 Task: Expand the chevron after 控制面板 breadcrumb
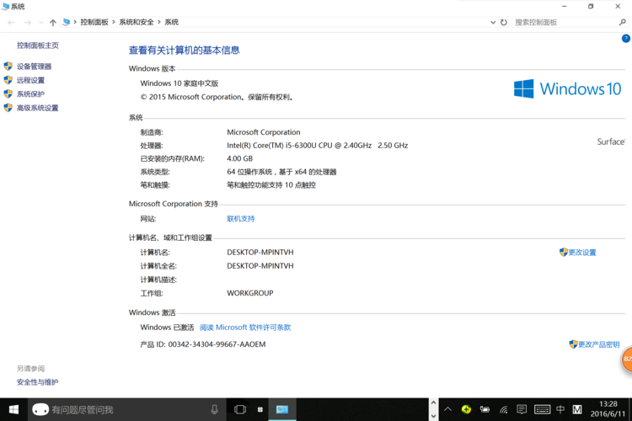pyautogui.click(x=114, y=22)
